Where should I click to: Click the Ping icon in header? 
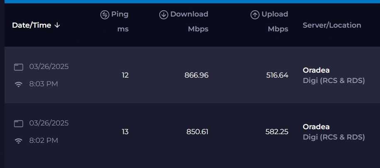tap(105, 15)
